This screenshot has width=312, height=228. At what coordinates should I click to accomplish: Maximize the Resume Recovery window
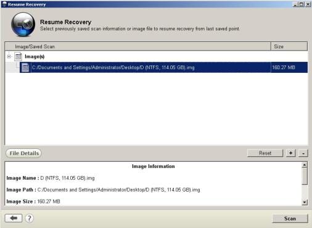(x=301, y=4)
